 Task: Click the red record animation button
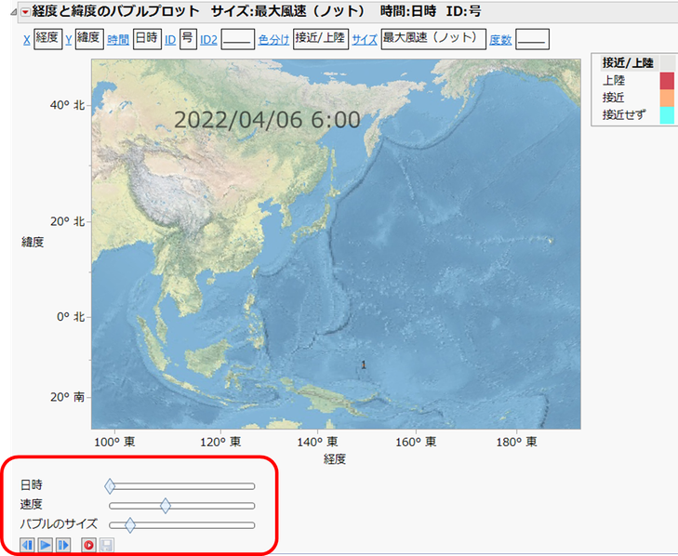click(x=88, y=545)
